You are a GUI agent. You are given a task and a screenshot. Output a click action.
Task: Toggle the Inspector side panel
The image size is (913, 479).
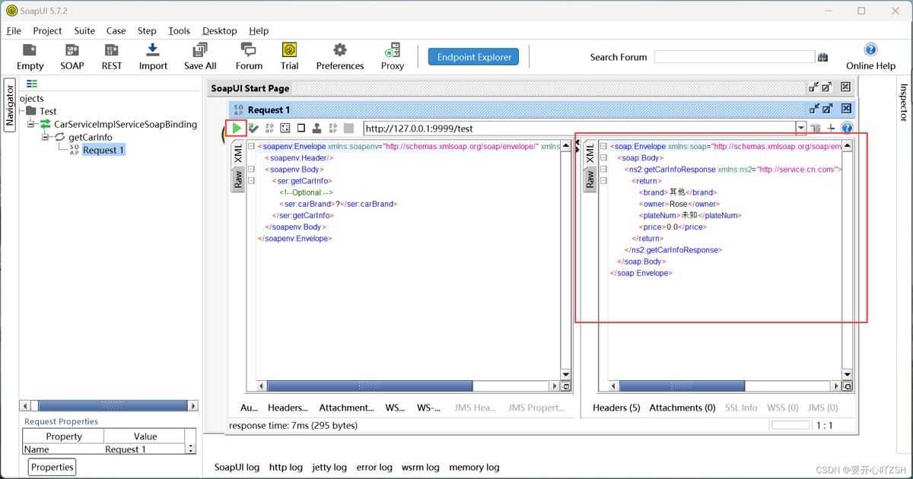click(904, 102)
